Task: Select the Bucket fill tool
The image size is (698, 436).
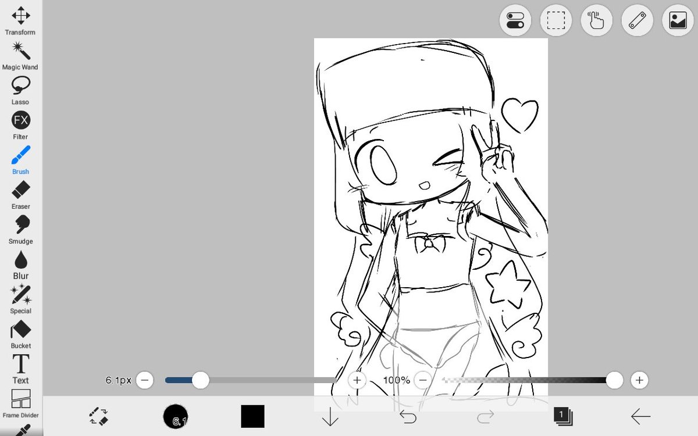Action: click(20, 335)
